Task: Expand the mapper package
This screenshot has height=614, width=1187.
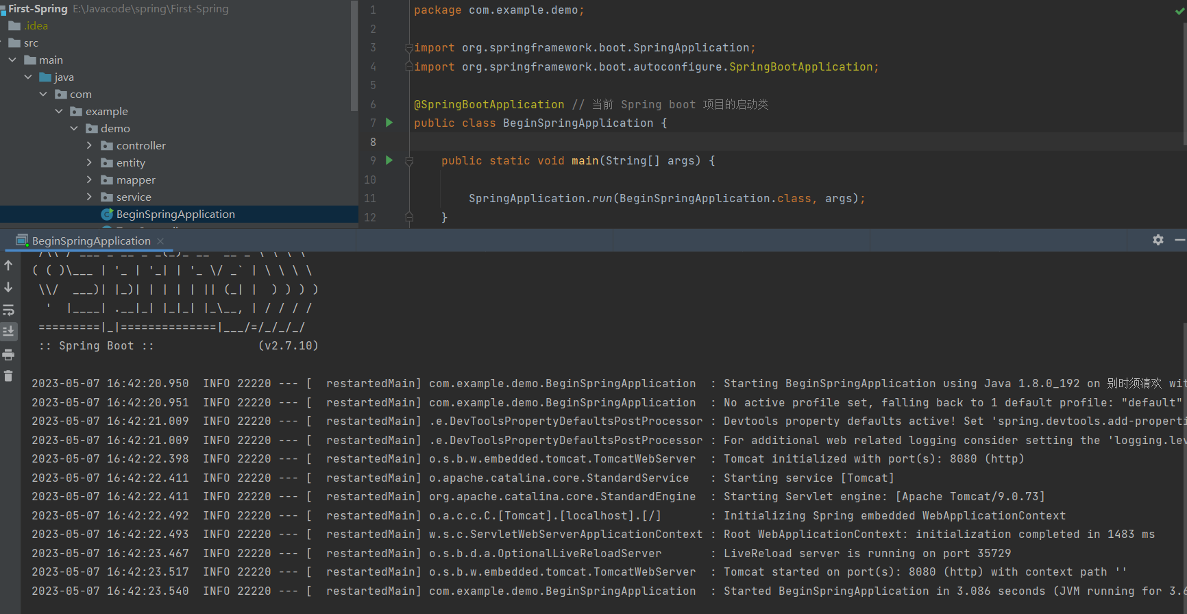Action: pyautogui.click(x=89, y=180)
